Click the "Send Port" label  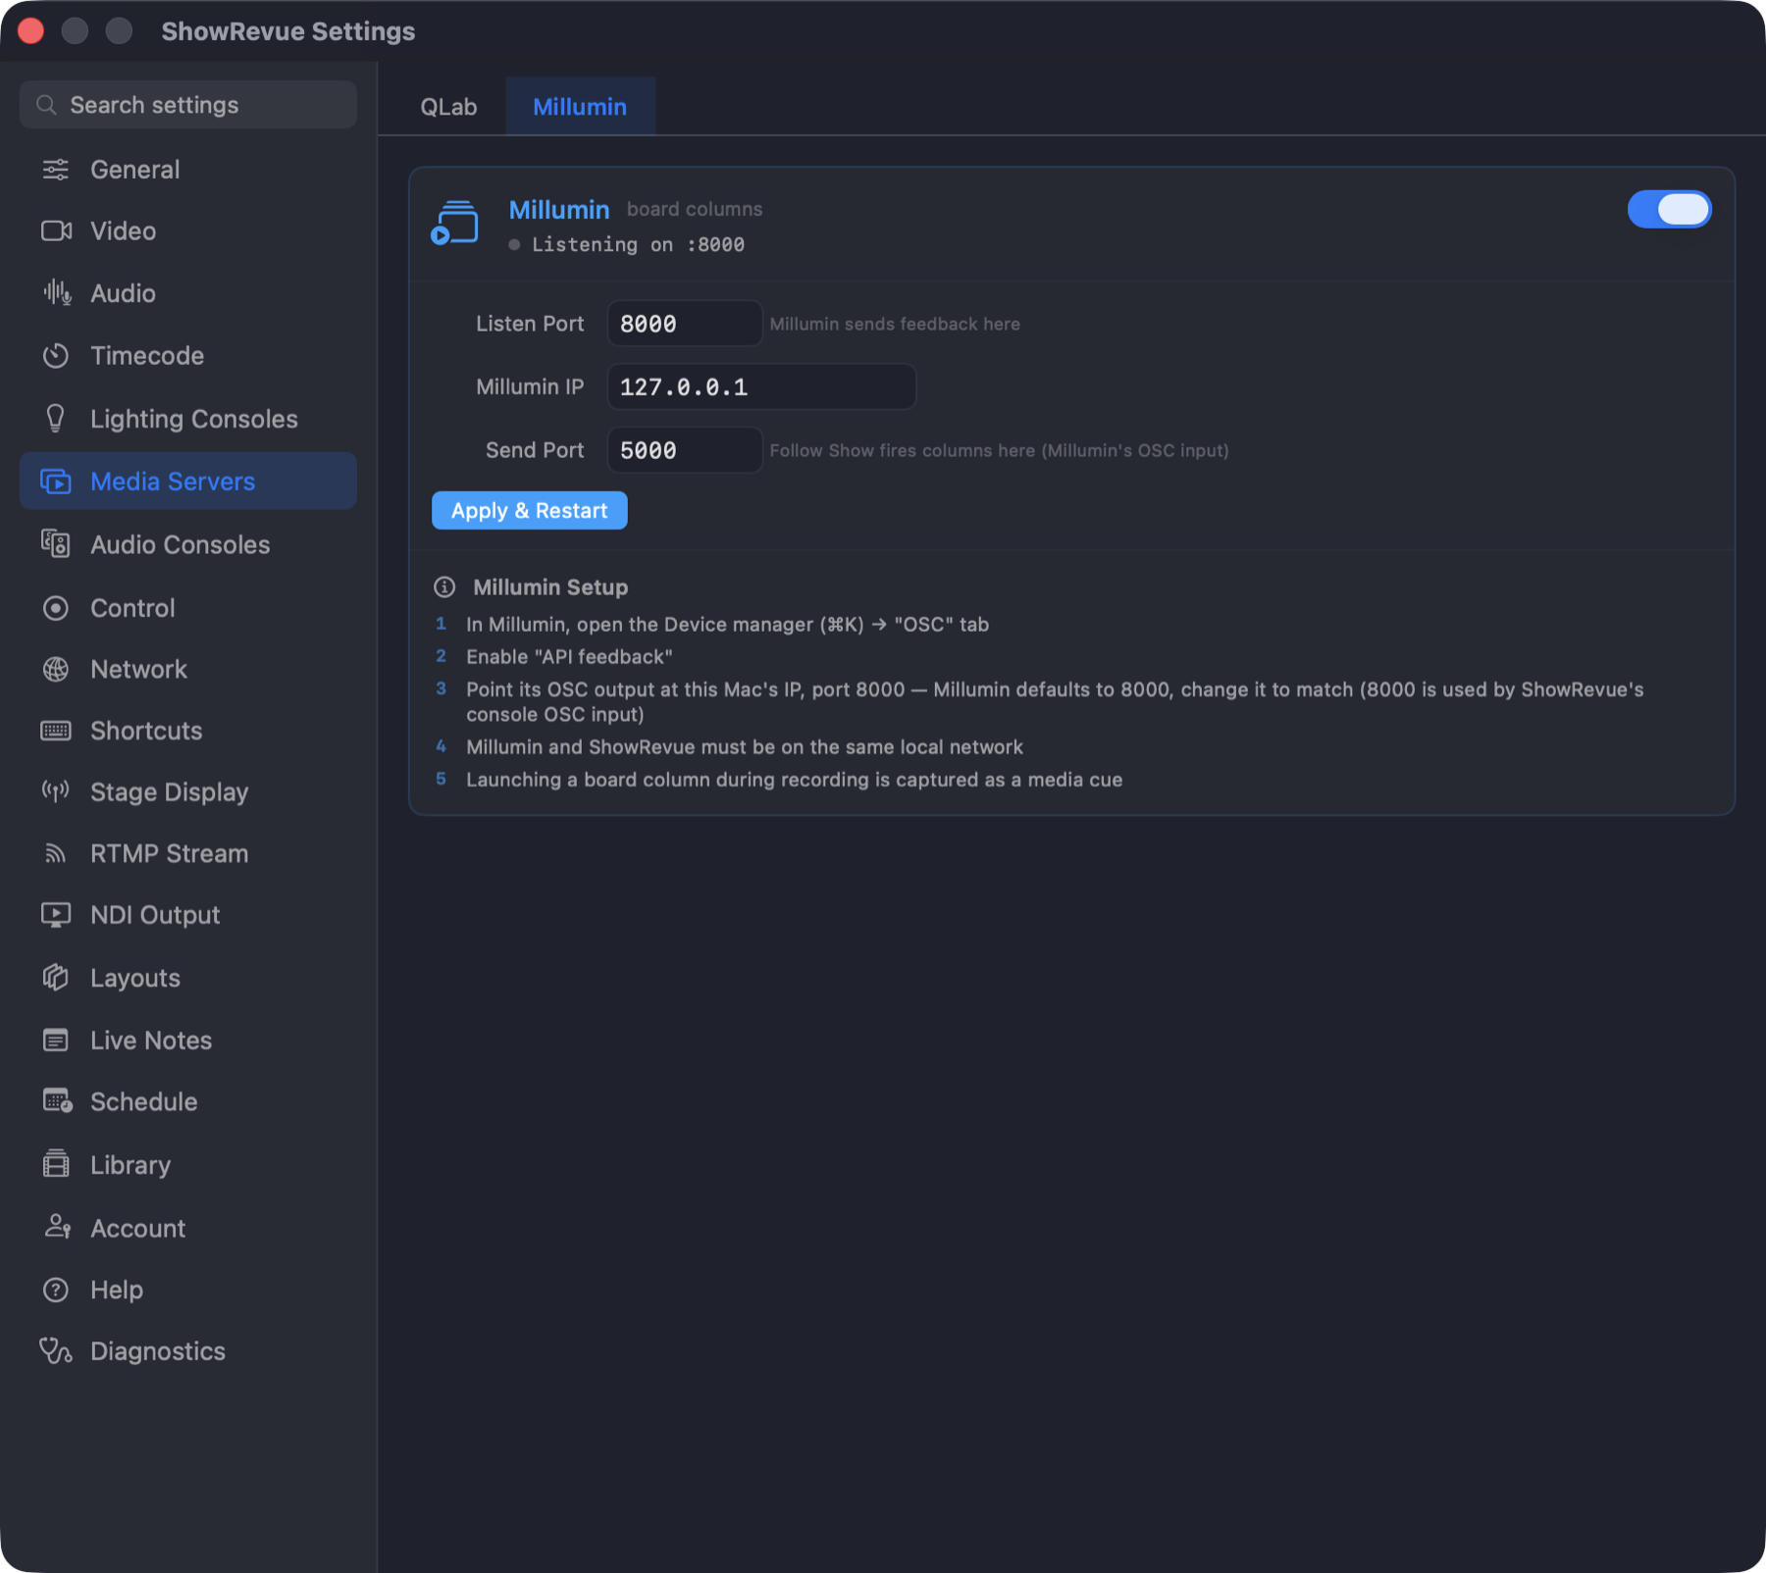click(x=535, y=450)
